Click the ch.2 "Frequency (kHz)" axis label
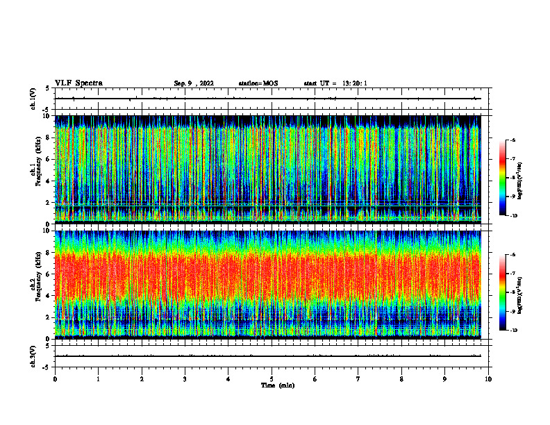 click(38, 276)
